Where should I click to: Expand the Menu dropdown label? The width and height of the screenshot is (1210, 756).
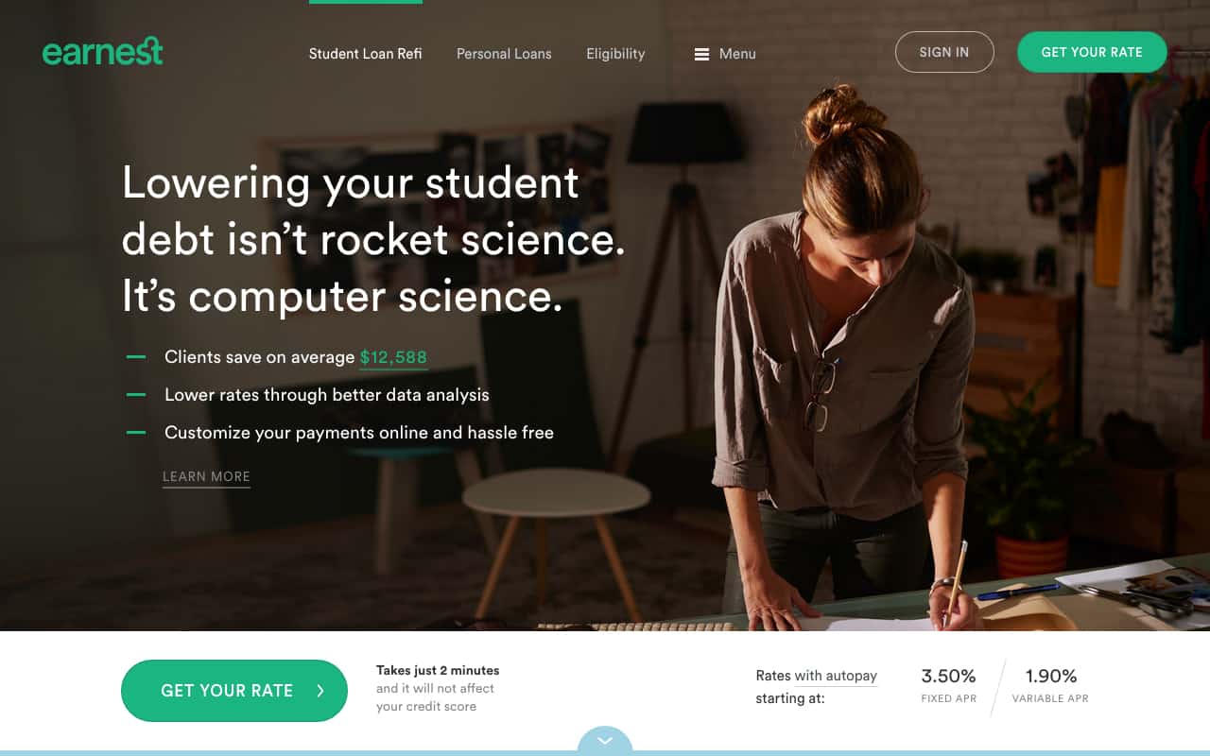[737, 54]
